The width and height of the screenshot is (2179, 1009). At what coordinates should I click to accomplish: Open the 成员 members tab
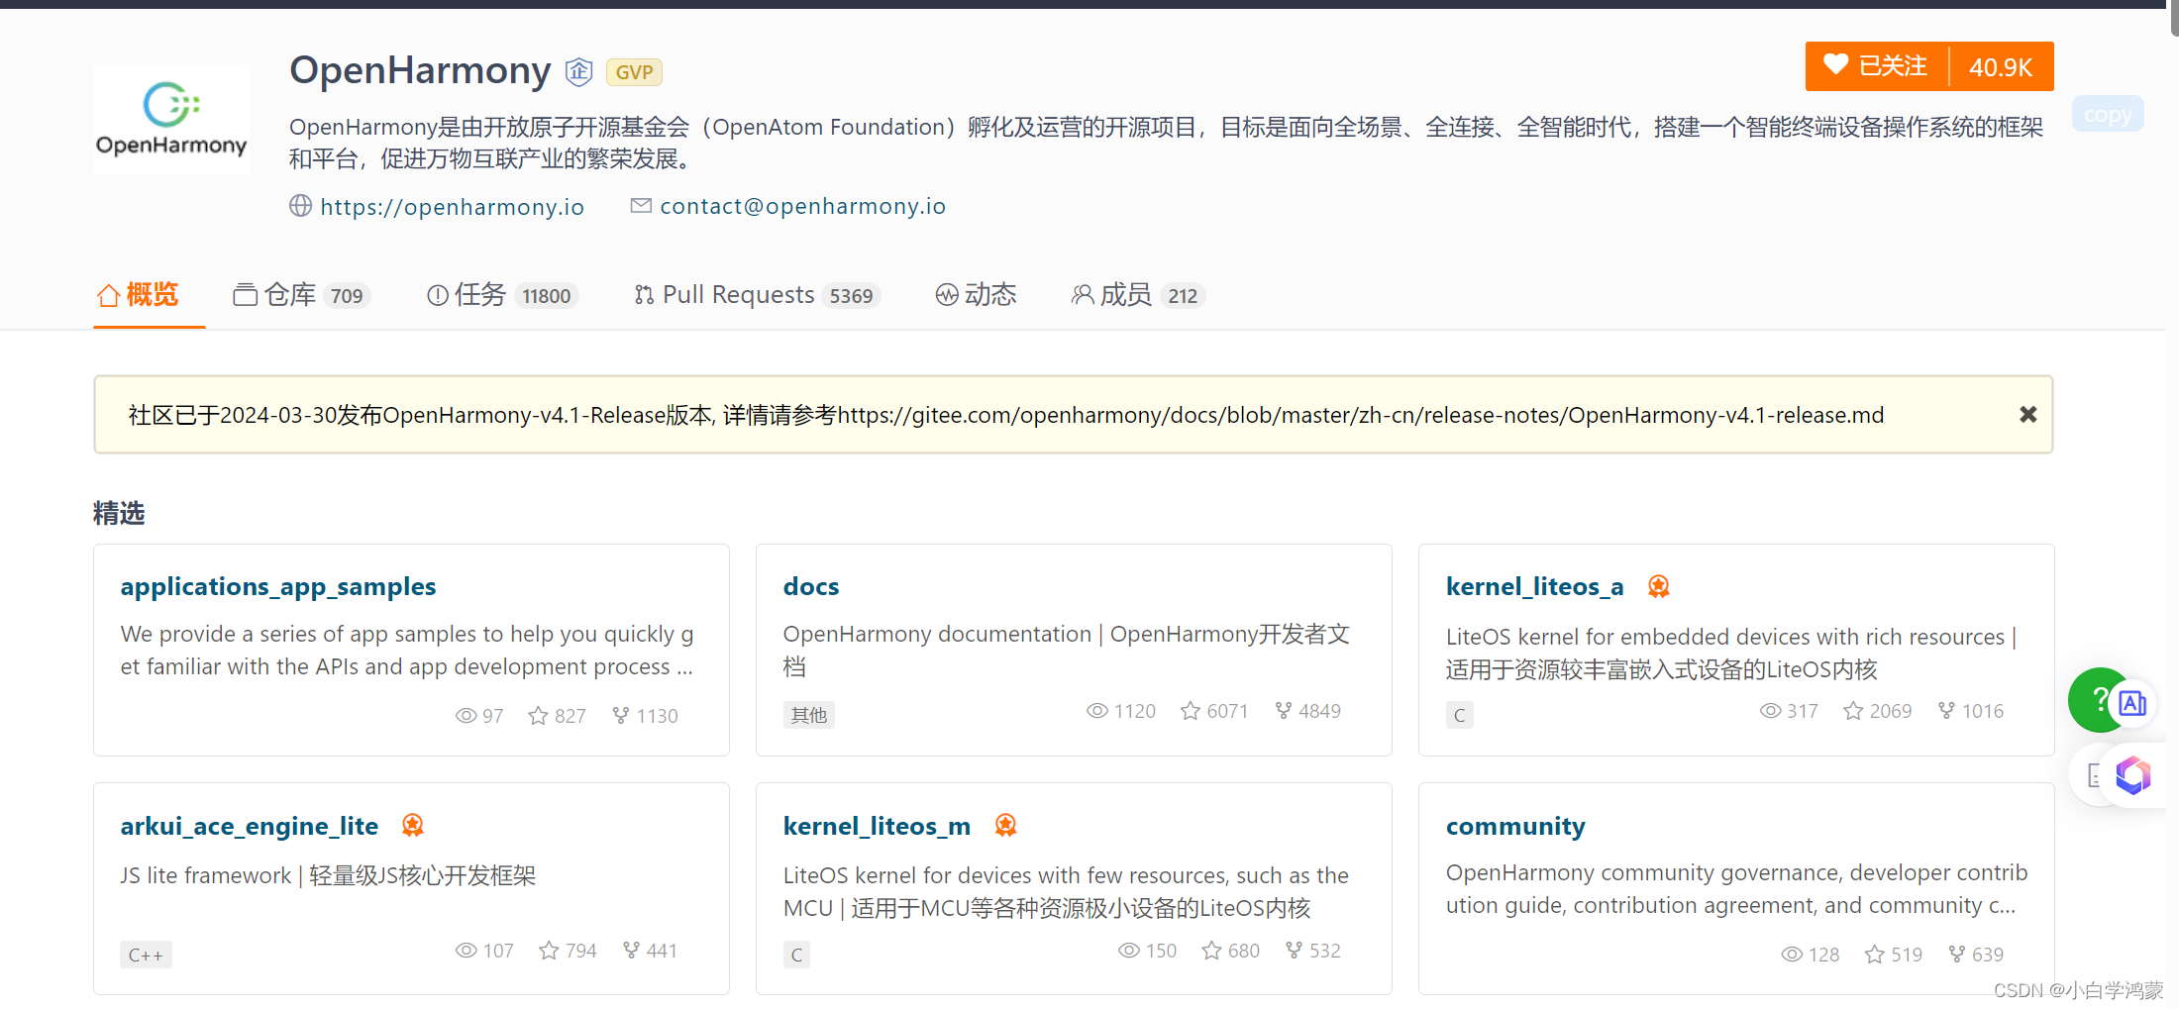click(x=1137, y=295)
